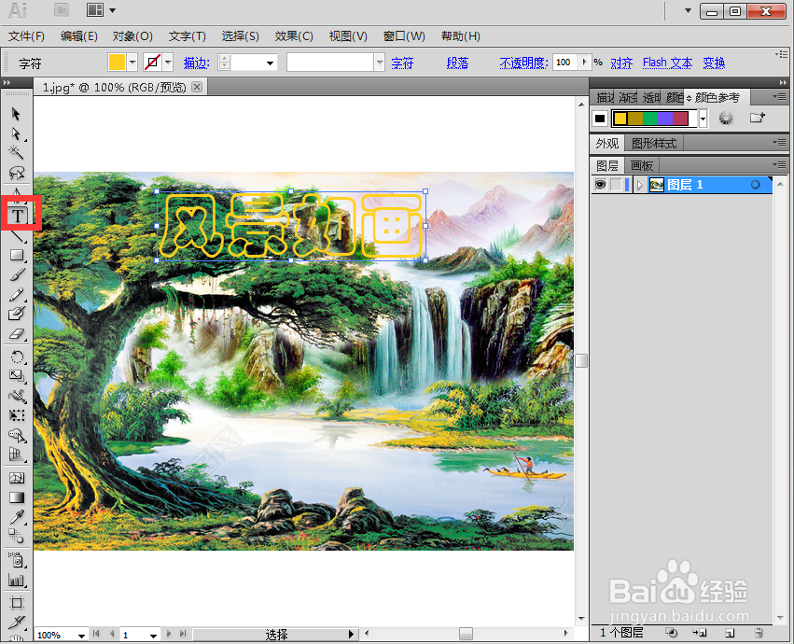794x644 pixels.
Task: Click 段落 link
Action: pyautogui.click(x=458, y=63)
